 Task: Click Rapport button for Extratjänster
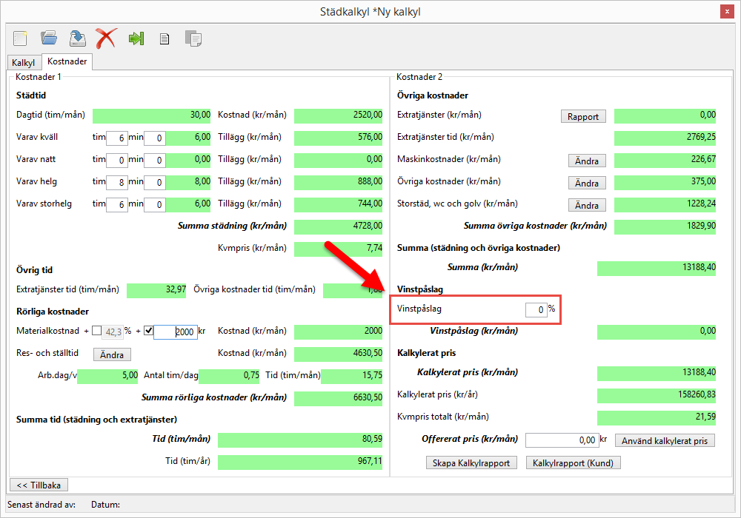click(x=583, y=116)
